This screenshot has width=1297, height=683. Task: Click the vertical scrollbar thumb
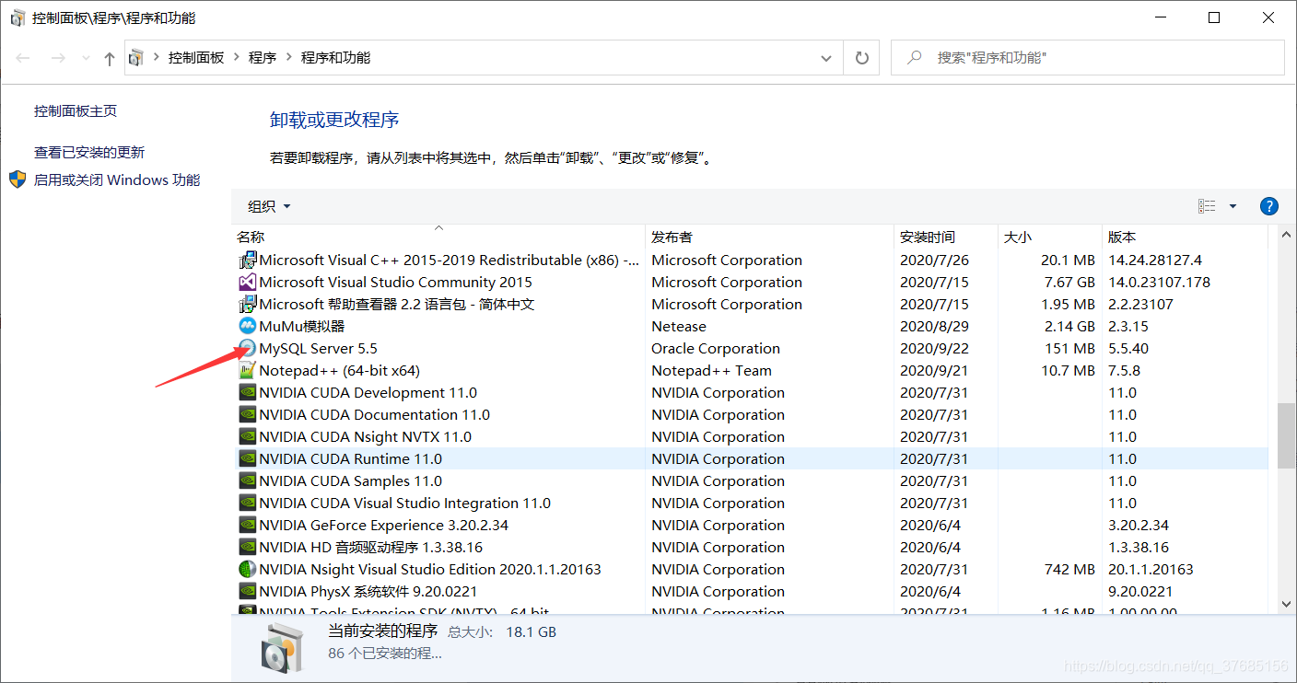tap(1285, 435)
